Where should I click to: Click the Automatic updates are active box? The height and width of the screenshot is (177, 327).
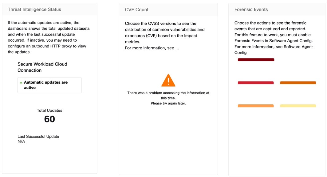(x=50, y=85)
